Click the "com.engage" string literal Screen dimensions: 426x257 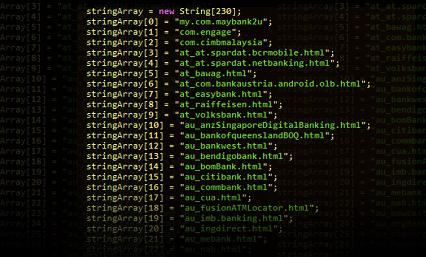[x=206, y=32]
